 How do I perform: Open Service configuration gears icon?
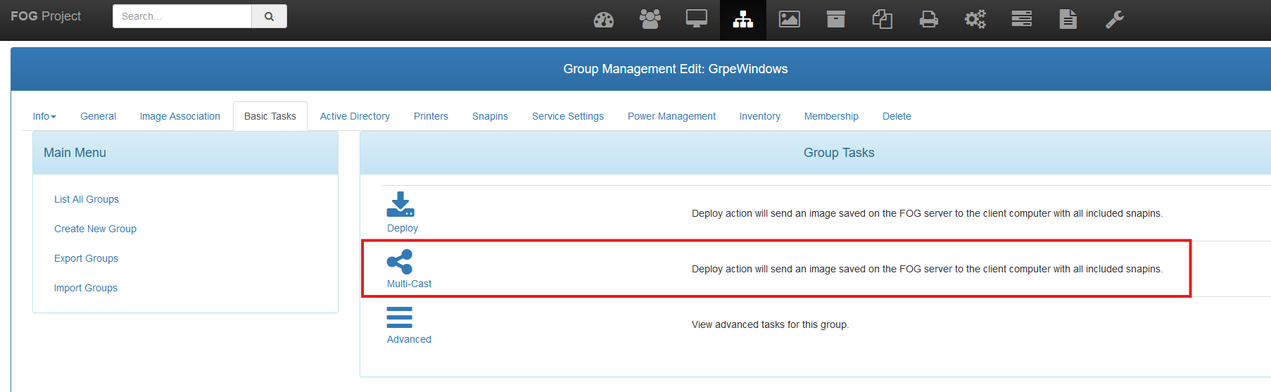coord(975,19)
